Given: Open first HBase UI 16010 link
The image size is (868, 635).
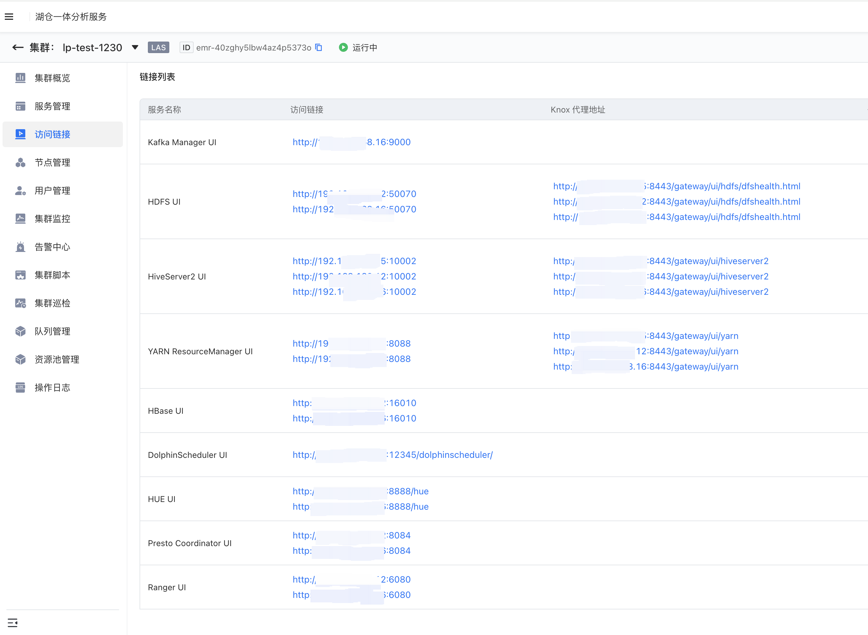Looking at the screenshot, I should coord(354,403).
